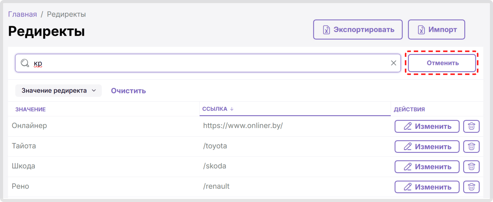Image resolution: width=493 pixels, height=202 pixels.
Task: Click the Импорт button
Action: coord(436,30)
